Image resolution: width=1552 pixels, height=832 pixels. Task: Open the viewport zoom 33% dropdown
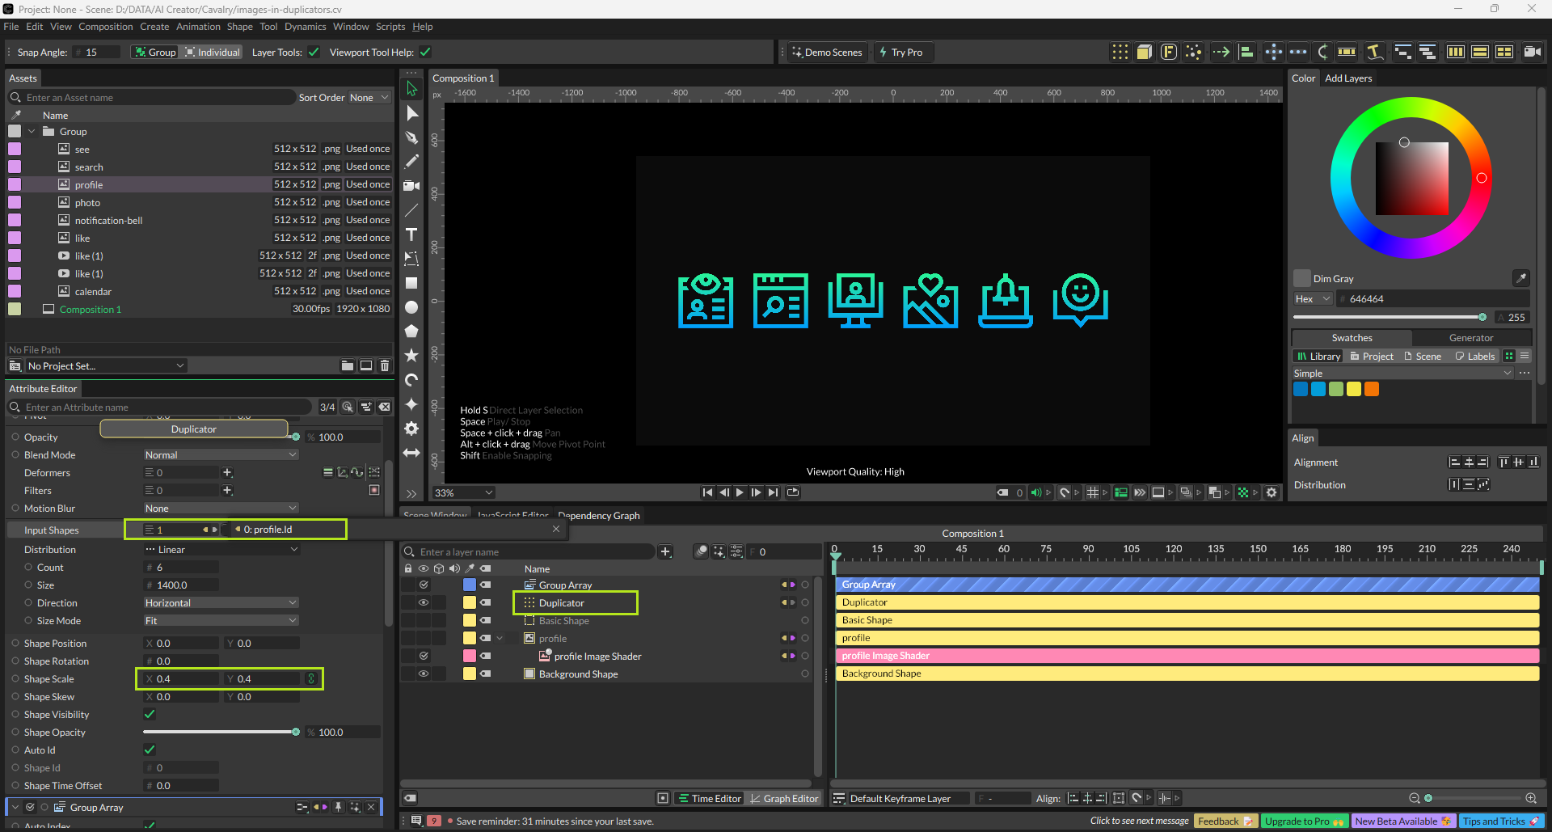tap(463, 492)
